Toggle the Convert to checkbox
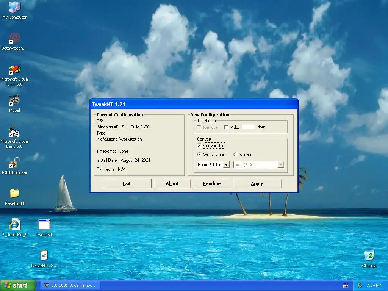This screenshot has height=291, width=388. tap(199, 145)
